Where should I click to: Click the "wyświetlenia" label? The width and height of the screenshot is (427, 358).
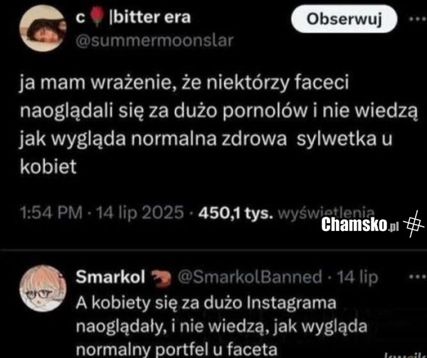[326, 213]
